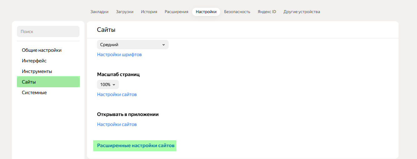Image resolution: width=417 pixels, height=159 pixels.
Task: Open Настройки сайтов under Масштаб страниц
Action: point(117,94)
